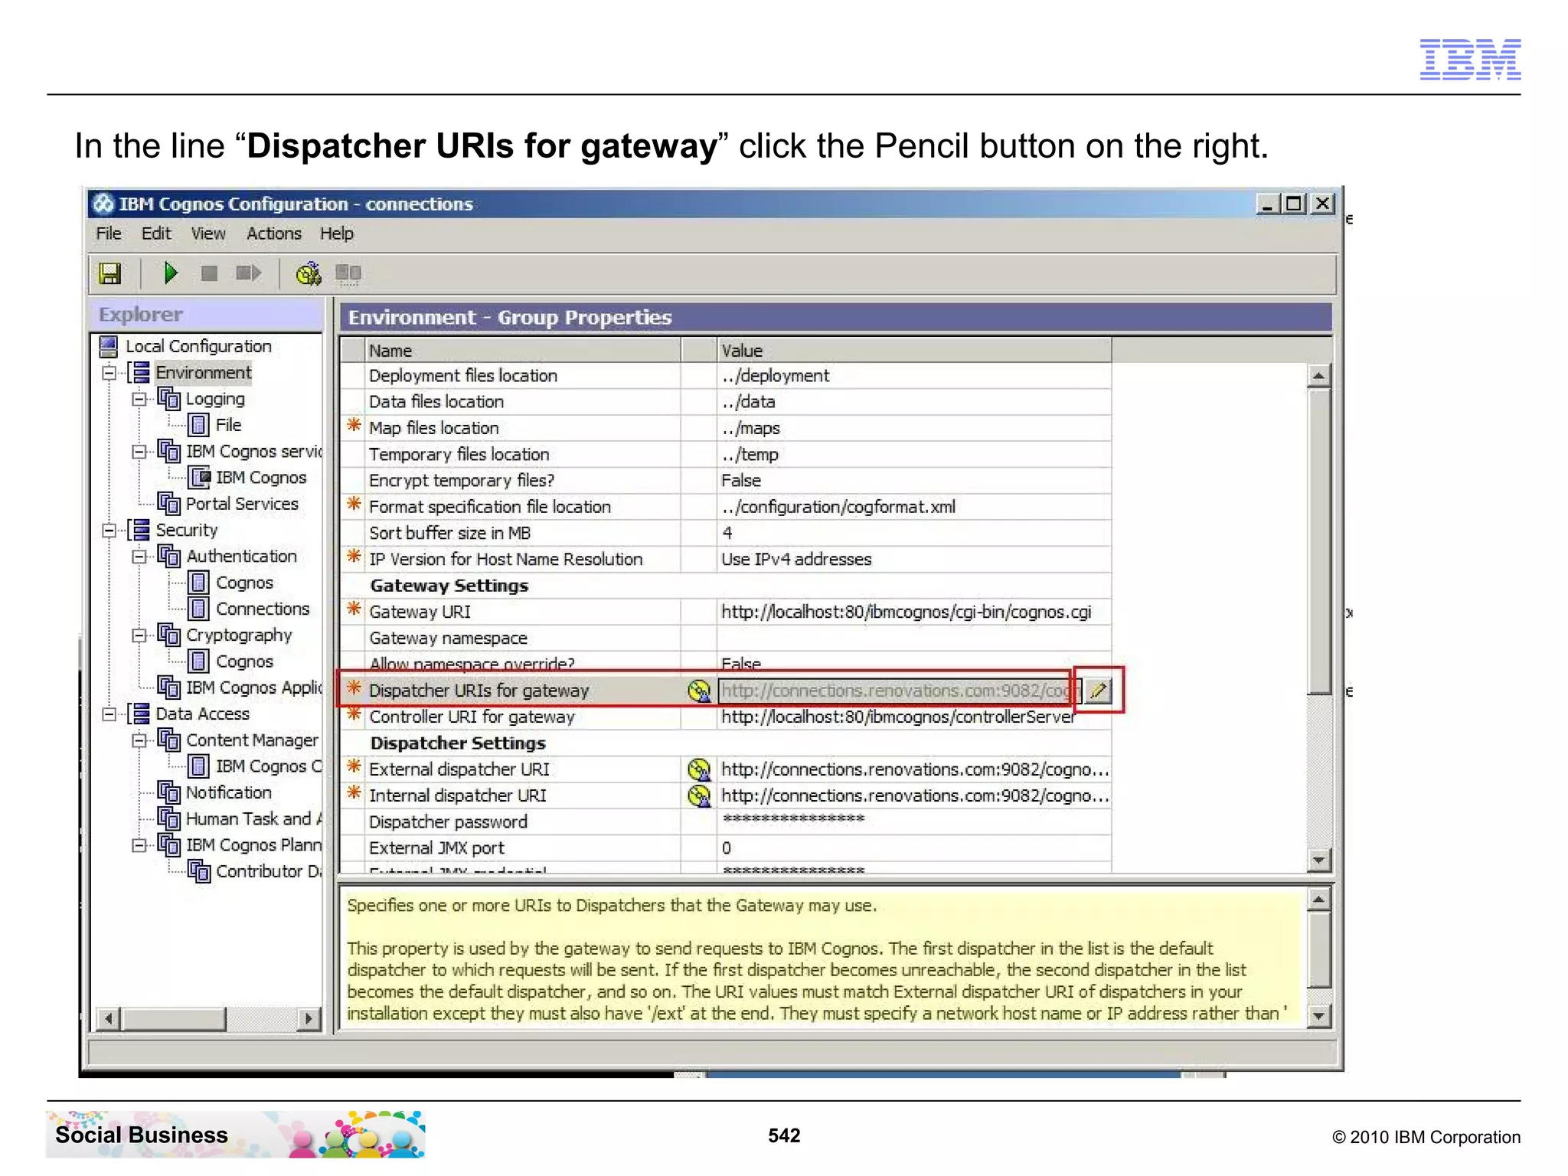Click the pencil edit button for Dispatcher URIs
1568x1176 pixels.
pos(1099,691)
